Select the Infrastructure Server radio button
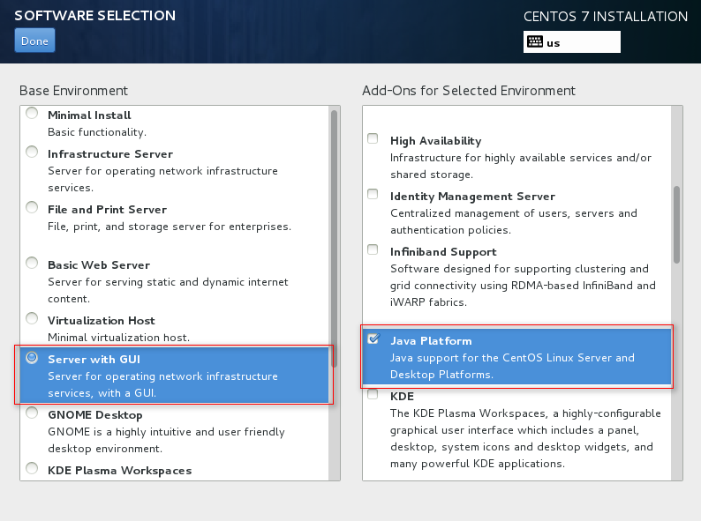 coord(32,152)
